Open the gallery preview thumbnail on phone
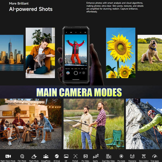This screenshot has width=162, height=162. tap(68, 73)
